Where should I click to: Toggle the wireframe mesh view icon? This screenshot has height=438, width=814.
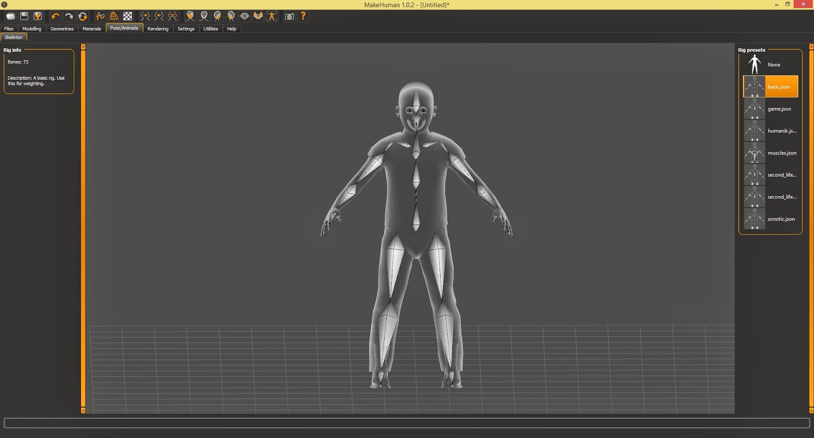coord(114,16)
